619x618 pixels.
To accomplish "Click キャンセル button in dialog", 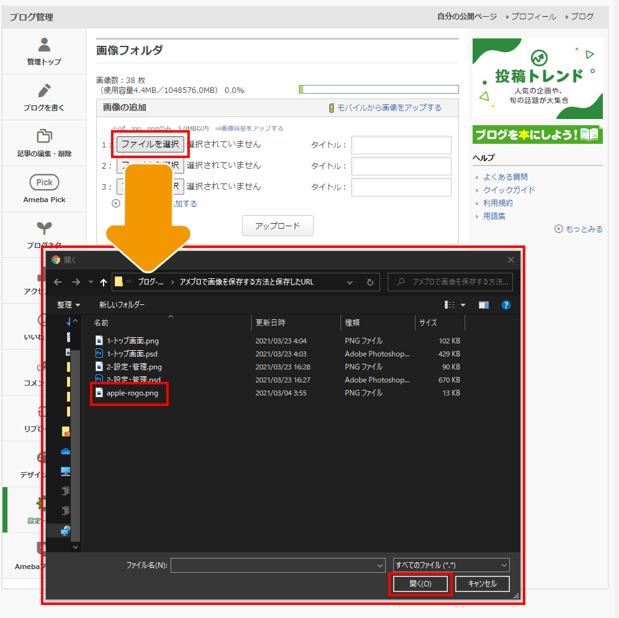I will click(x=482, y=584).
